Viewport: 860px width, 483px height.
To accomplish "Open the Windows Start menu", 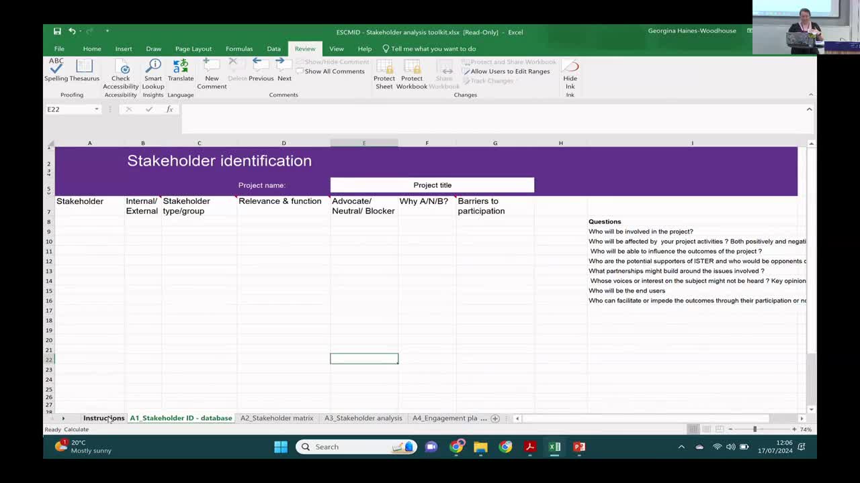I will 281,447.
